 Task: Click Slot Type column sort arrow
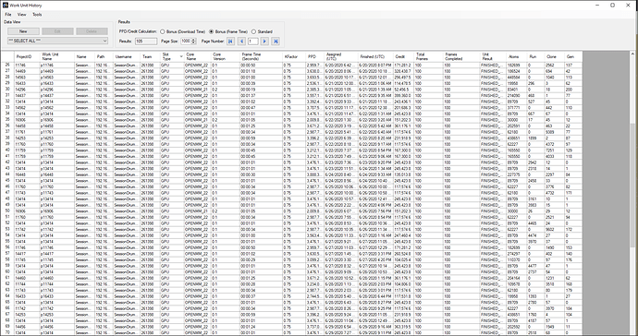pyautogui.click(x=181, y=56)
